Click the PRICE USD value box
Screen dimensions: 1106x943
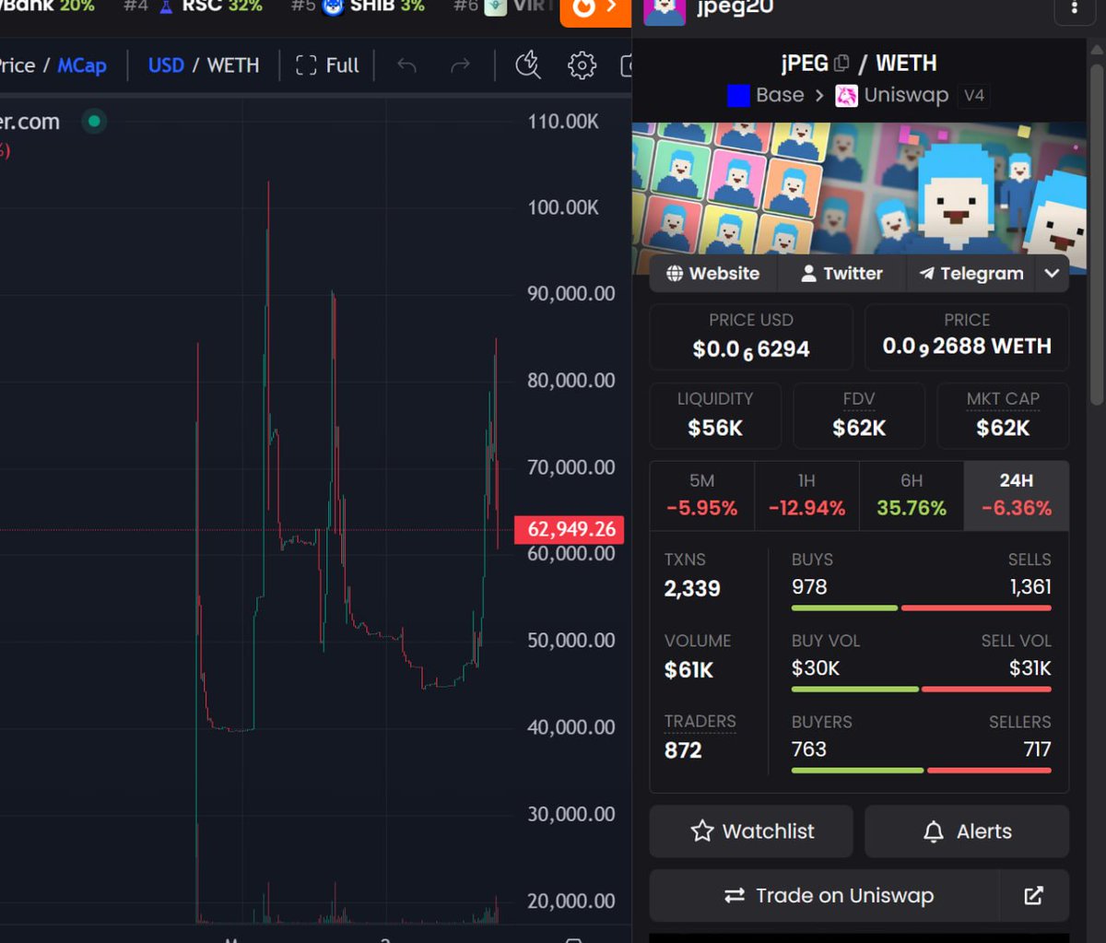[751, 336]
